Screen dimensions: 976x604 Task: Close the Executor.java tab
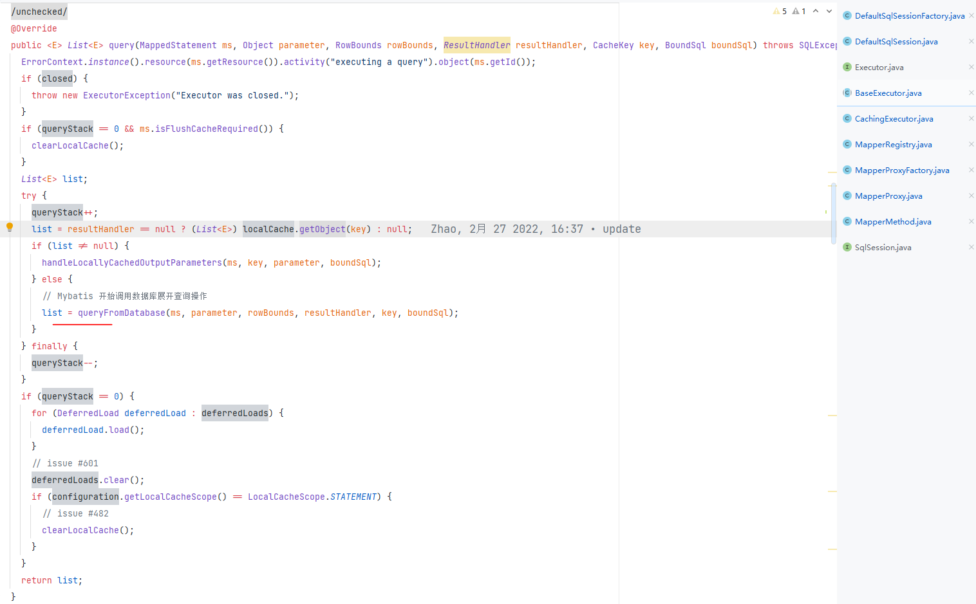[971, 67]
